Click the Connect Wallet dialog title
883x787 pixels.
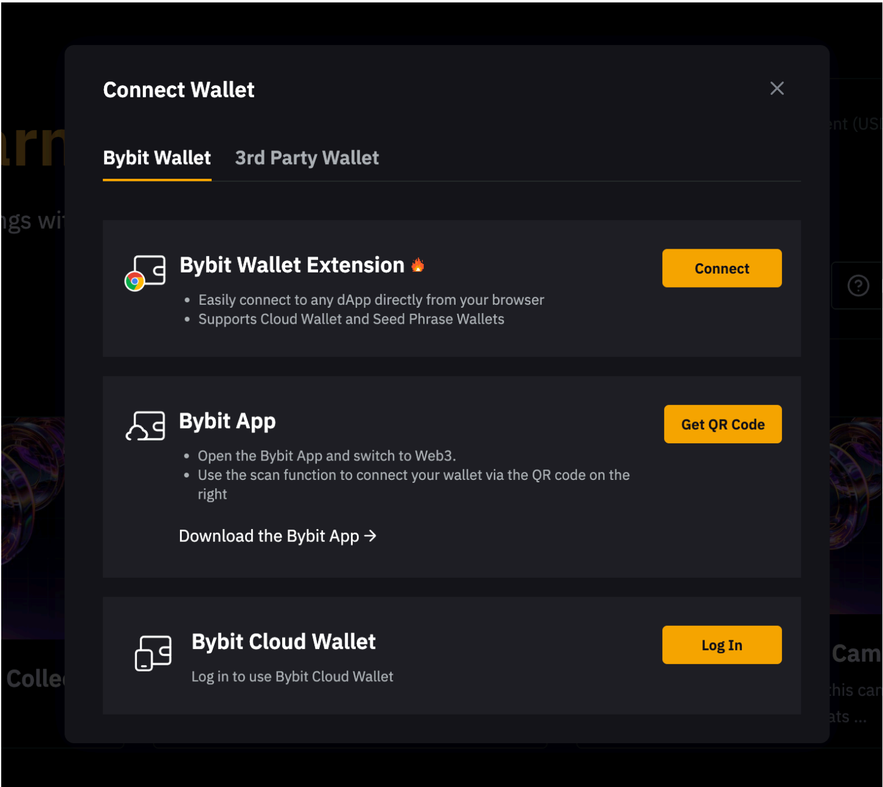pyautogui.click(x=179, y=90)
